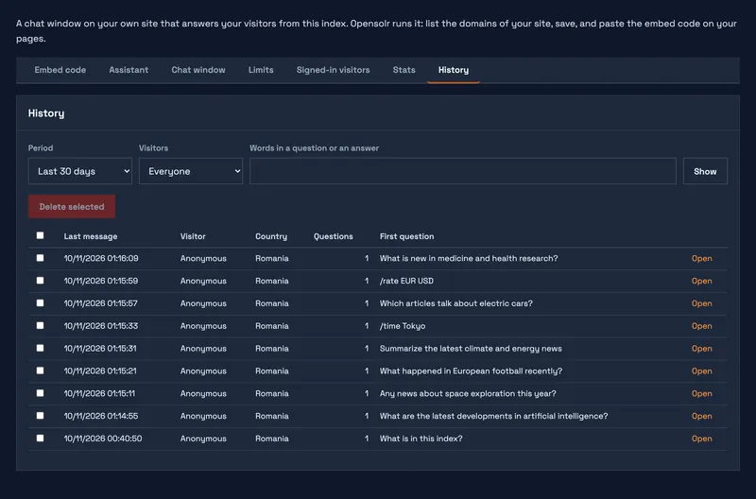Image resolution: width=756 pixels, height=499 pixels.
Task: Click timestamp 10/11/2026 01:16:09
Action: (x=101, y=258)
